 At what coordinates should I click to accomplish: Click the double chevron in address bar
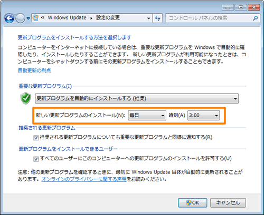(43, 17)
